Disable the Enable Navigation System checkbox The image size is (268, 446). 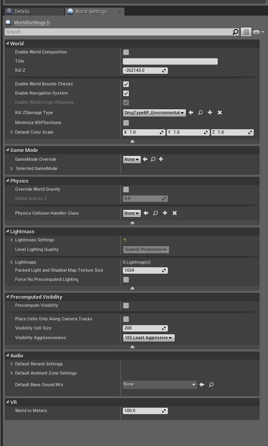(x=126, y=93)
